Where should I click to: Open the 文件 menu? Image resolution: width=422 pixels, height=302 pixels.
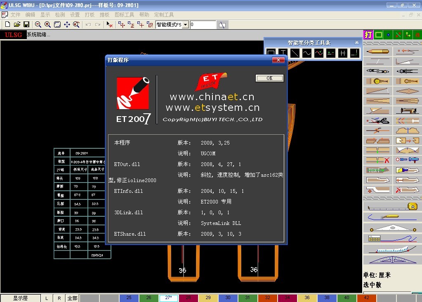(15, 14)
